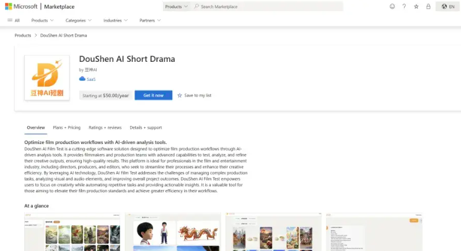Select the Details + support tab
Image resolution: width=461 pixels, height=251 pixels.
tap(146, 127)
